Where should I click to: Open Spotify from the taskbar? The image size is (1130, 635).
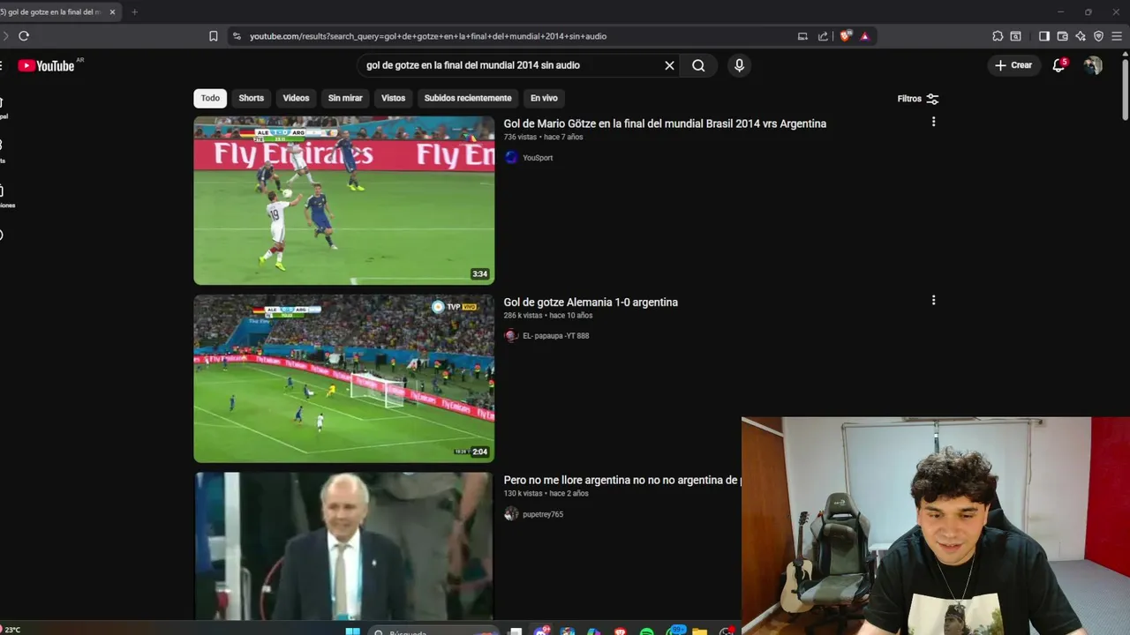(x=646, y=631)
